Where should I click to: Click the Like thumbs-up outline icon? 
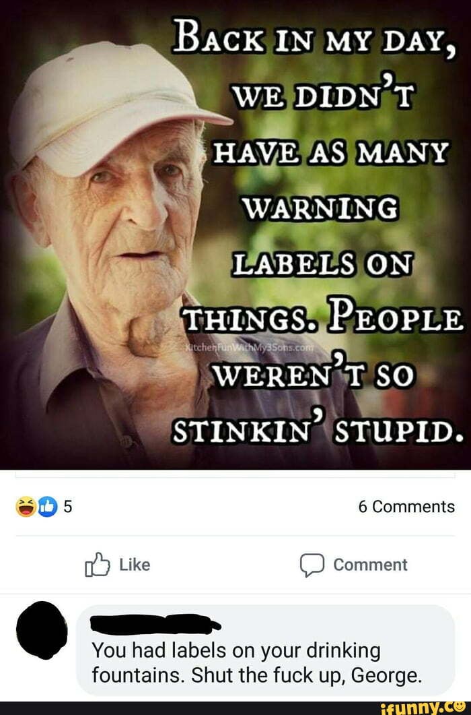pyautogui.click(x=98, y=565)
